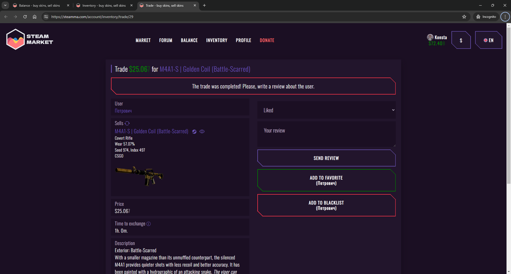
Task: Reload the page
Action: 25,17
